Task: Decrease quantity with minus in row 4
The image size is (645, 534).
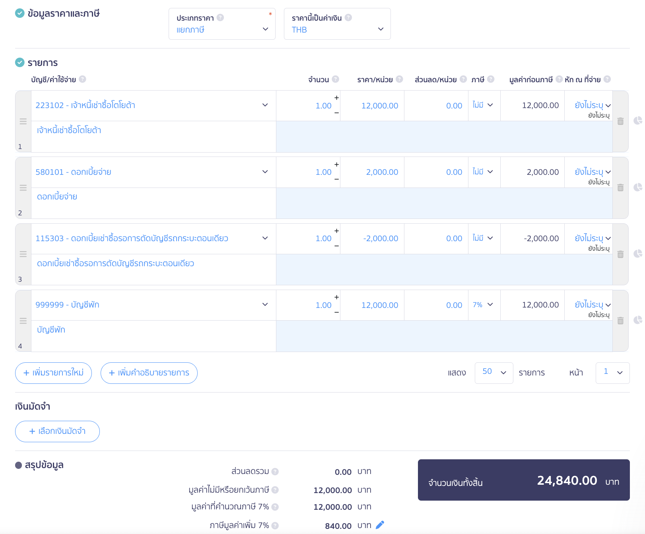Action: pyautogui.click(x=336, y=313)
